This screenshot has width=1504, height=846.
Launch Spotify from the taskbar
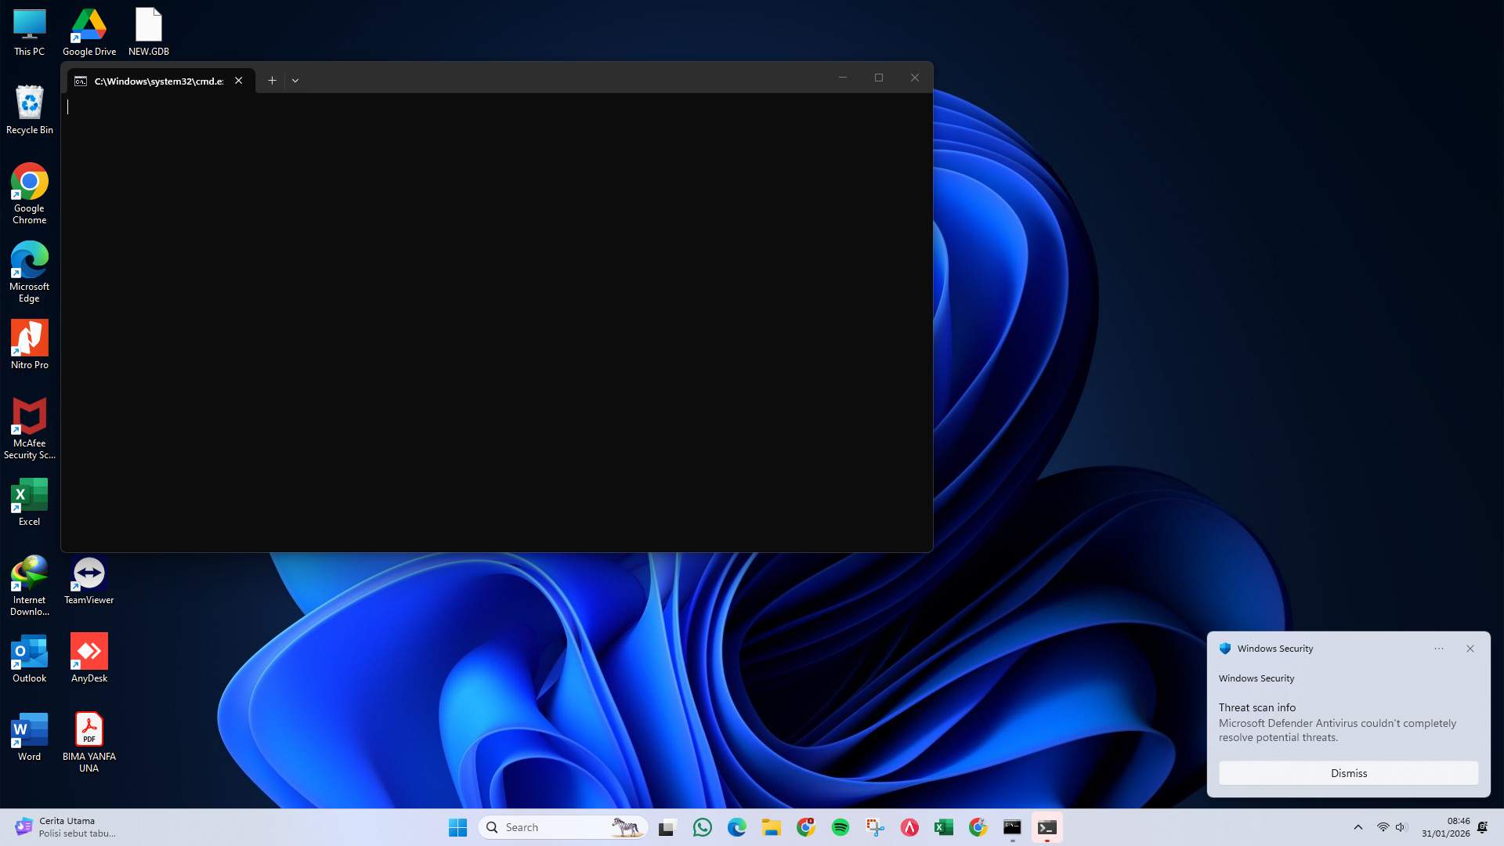841,826
